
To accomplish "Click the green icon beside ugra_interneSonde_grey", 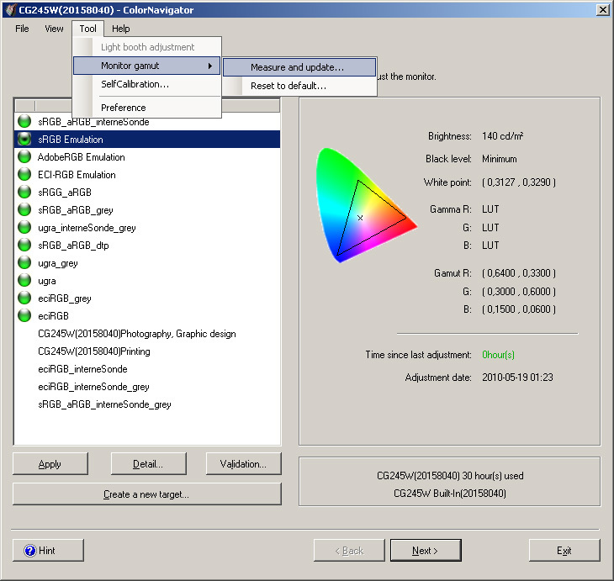I will click(x=24, y=227).
